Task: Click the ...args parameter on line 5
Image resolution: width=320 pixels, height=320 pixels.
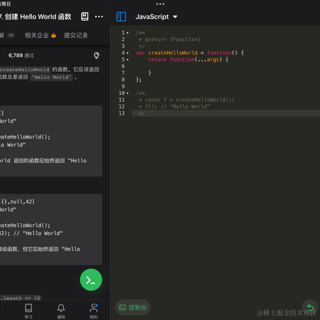Action: (x=208, y=60)
